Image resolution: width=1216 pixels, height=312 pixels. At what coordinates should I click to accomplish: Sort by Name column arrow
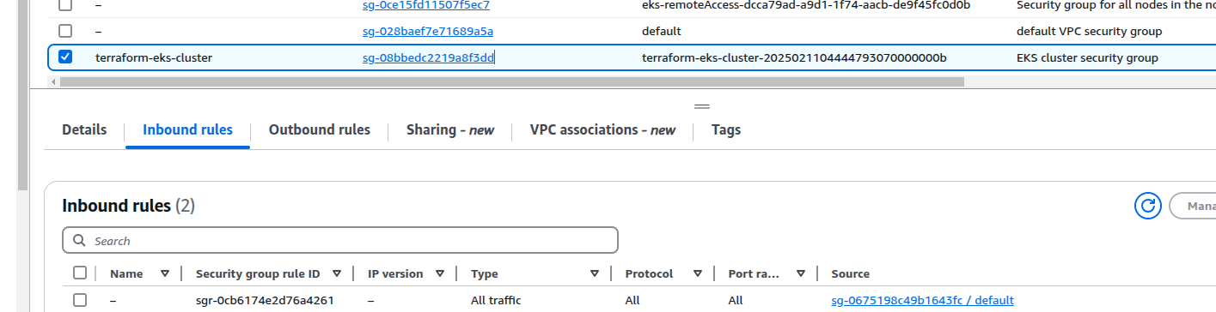(x=165, y=274)
